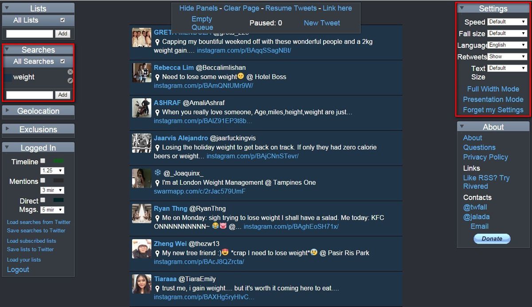This screenshot has width=532, height=307.
Task: Enable the Timeline checkbox
Action: coord(43,161)
